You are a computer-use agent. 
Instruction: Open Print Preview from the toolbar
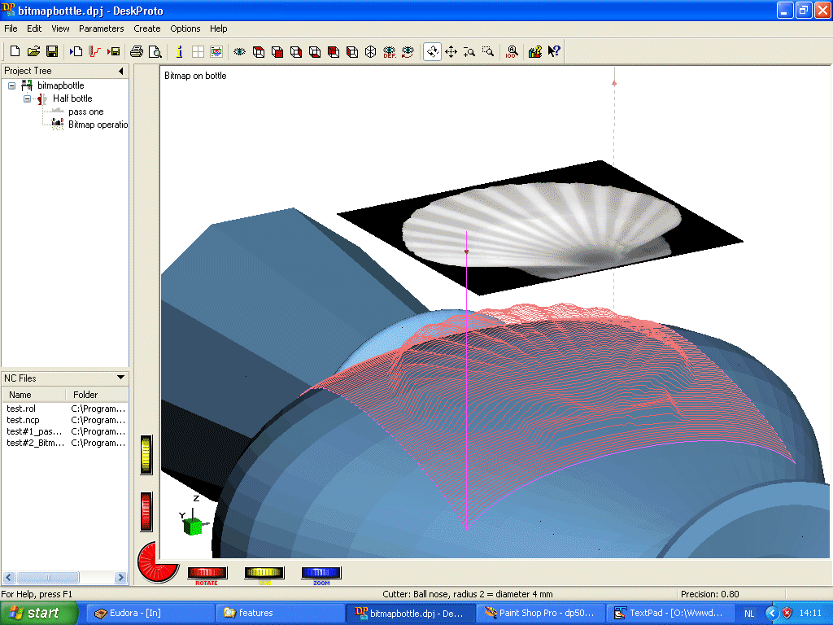155,51
